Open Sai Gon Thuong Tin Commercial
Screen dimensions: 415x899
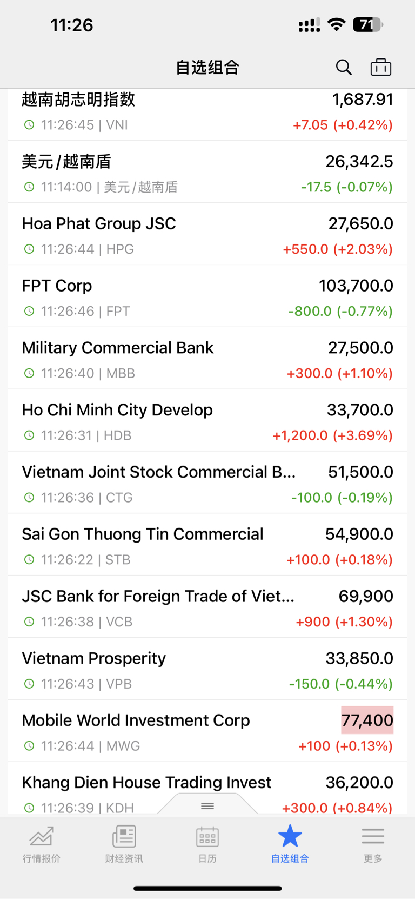click(x=207, y=545)
